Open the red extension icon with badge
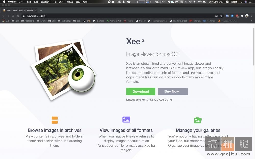The width and height of the screenshot is (255, 159). pos(237,16)
